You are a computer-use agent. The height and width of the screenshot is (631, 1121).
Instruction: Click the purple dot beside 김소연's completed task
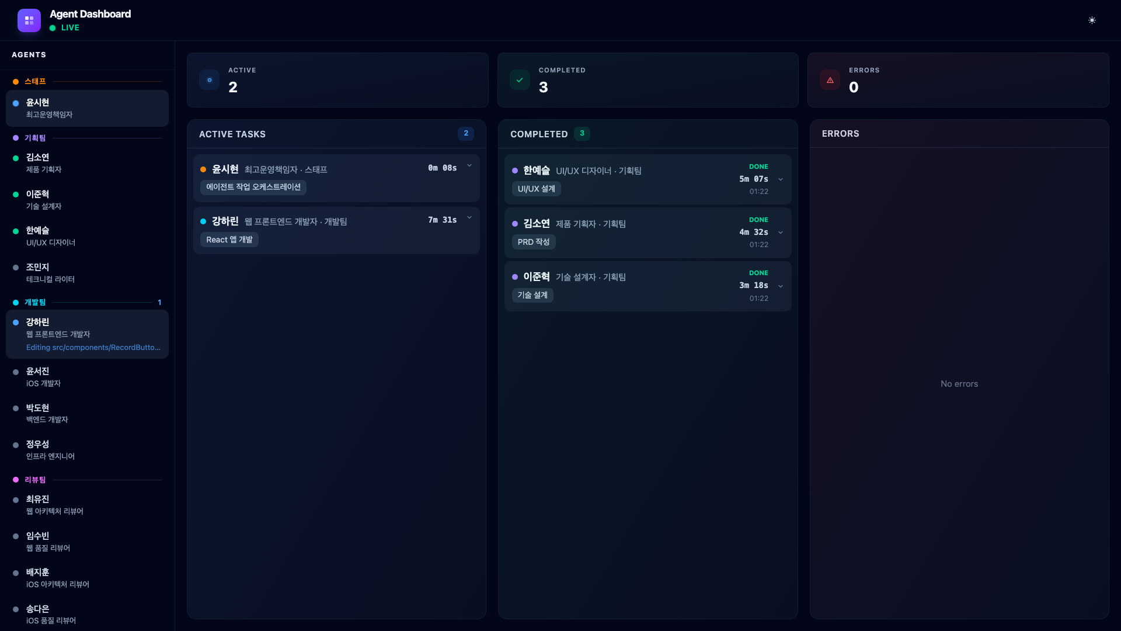(x=514, y=224)
